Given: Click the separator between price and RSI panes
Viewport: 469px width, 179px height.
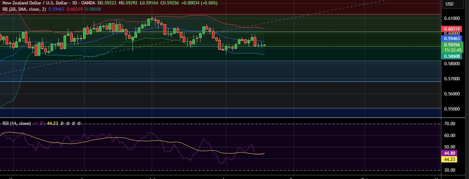Looking at the screenshot, I should point(222,118).
